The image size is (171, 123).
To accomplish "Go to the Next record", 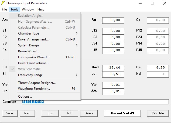I will tap(27, 113).
